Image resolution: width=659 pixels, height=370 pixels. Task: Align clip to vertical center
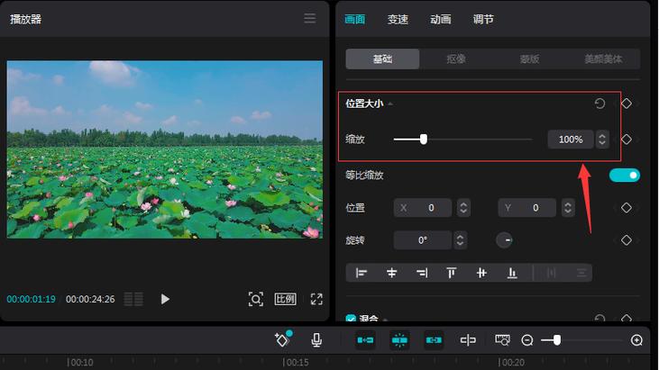point(481,273)
